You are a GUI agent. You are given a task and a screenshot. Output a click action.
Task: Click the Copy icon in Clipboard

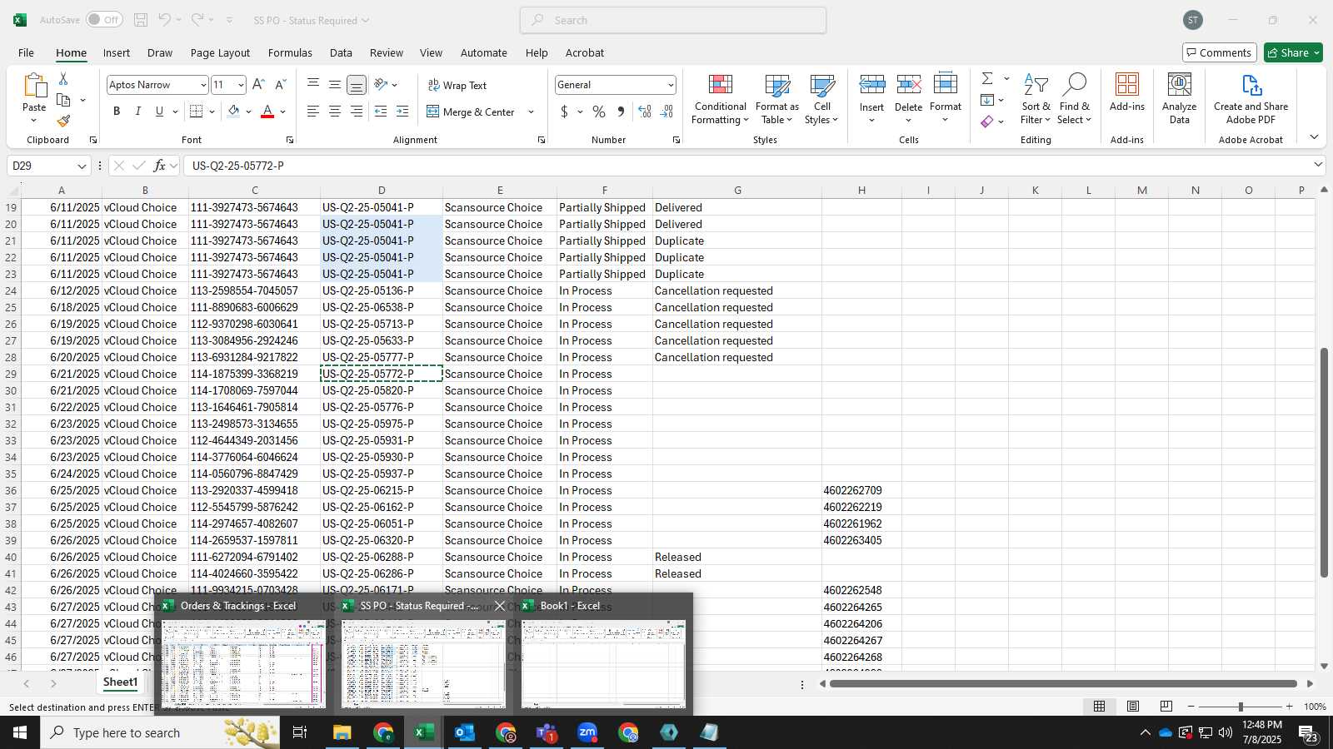pyautogui.click(x=63, y=100)
